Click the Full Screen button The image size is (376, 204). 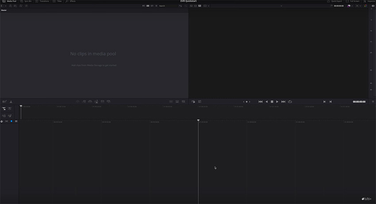[353, 1]
